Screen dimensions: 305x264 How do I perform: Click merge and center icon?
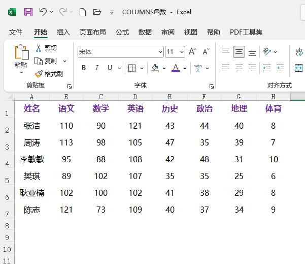(x=298, y=68)
